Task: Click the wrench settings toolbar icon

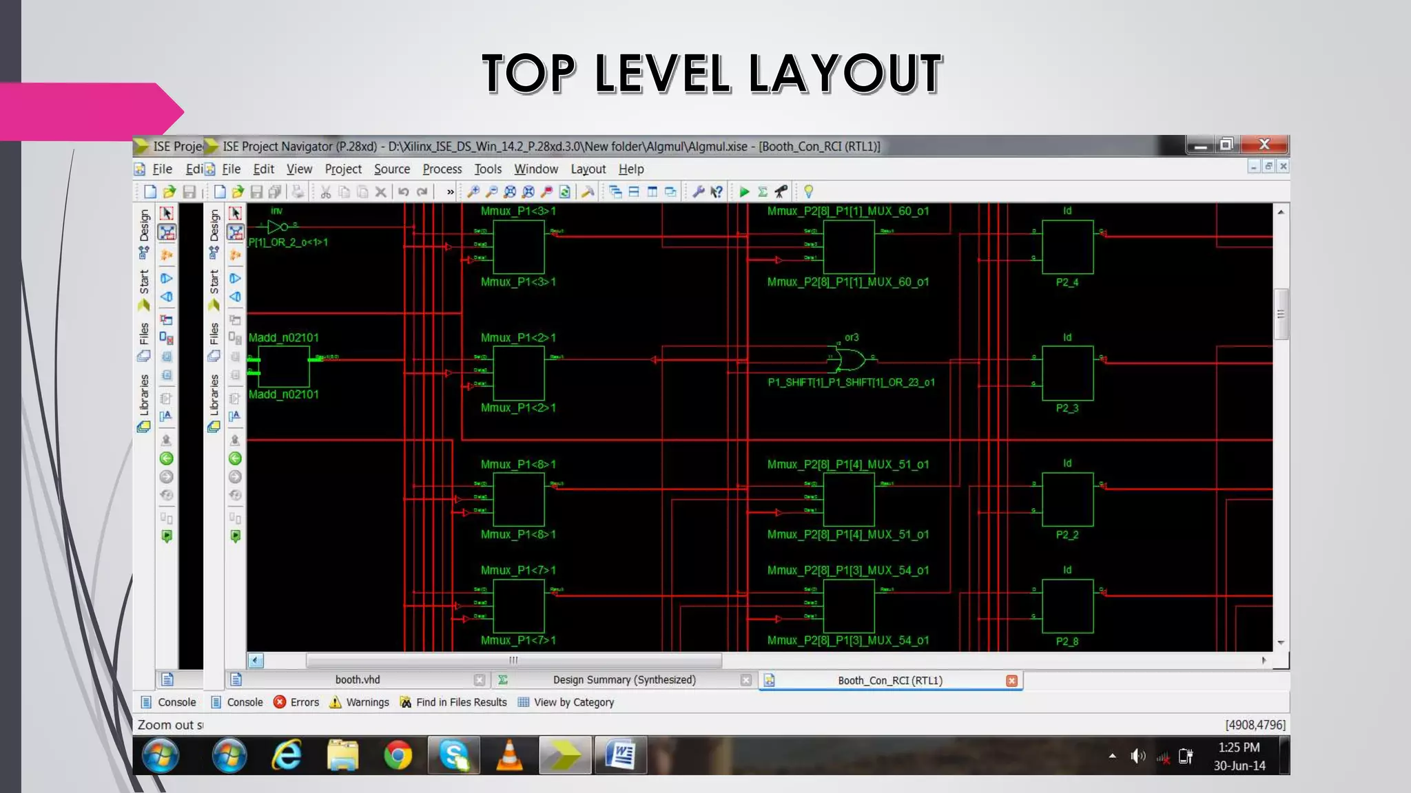Action: tap(698, 192)
